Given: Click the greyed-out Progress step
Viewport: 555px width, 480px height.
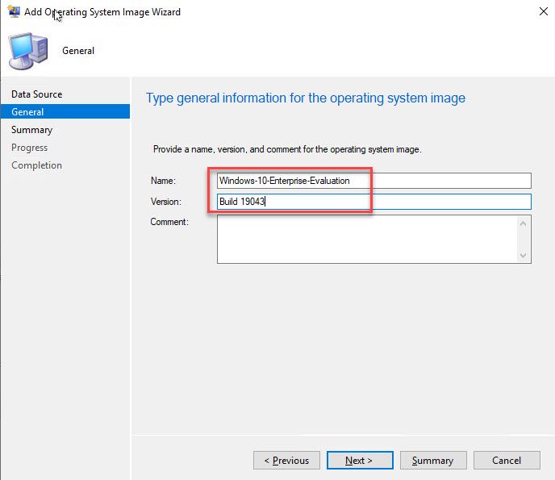Looking at the screenshot, I should click(29, 148).
